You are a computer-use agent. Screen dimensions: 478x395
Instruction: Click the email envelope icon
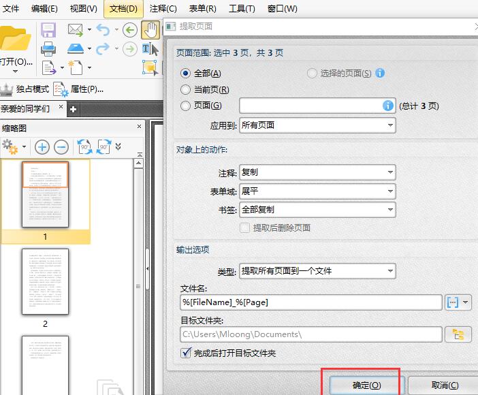[76, 30]
